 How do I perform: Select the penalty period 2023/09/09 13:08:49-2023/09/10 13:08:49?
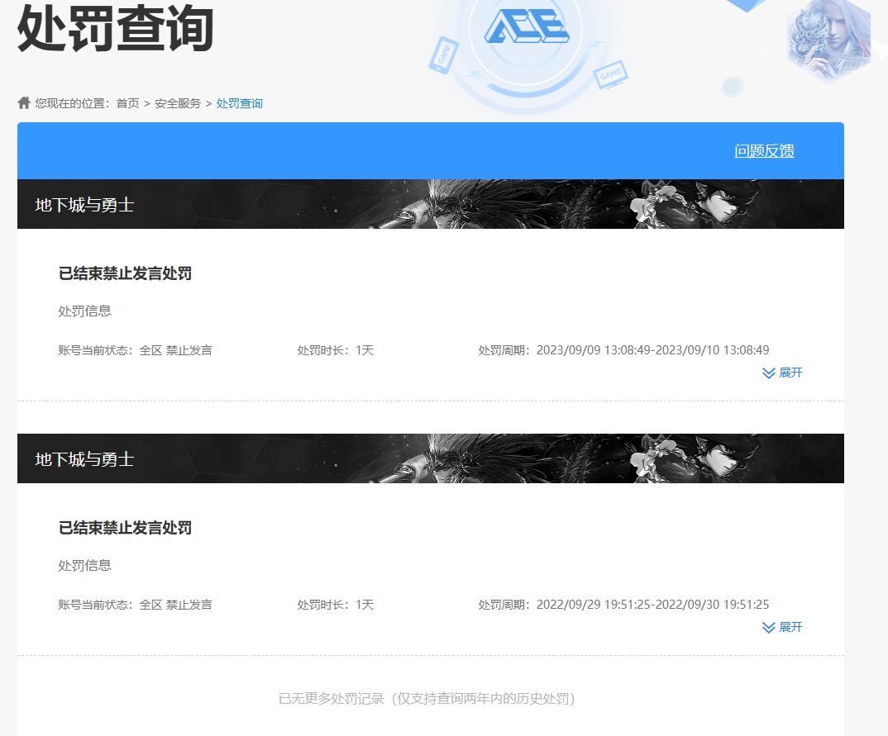(x=652, y=349)
